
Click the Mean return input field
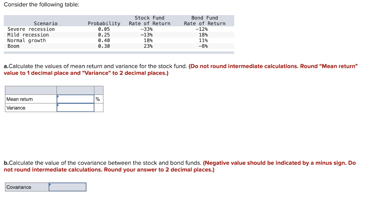point(75,99)
